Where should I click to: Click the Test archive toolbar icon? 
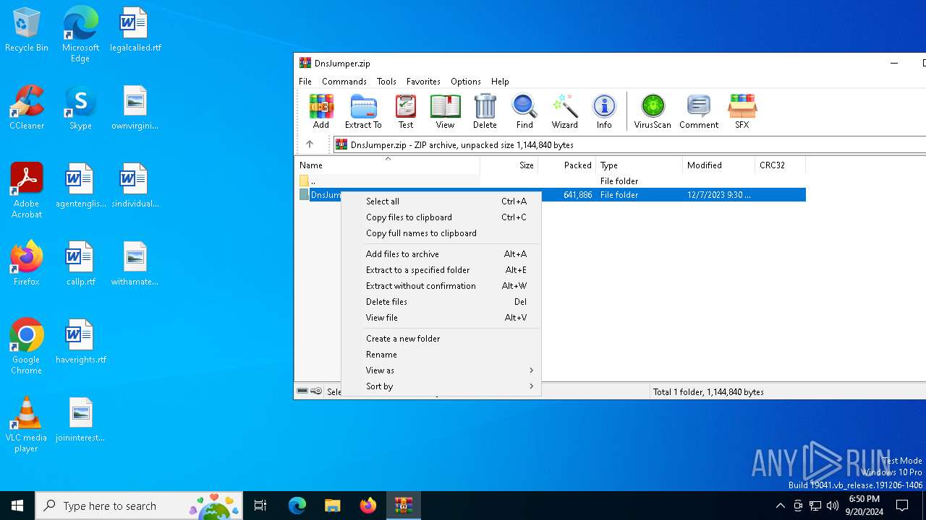point(406,111)
